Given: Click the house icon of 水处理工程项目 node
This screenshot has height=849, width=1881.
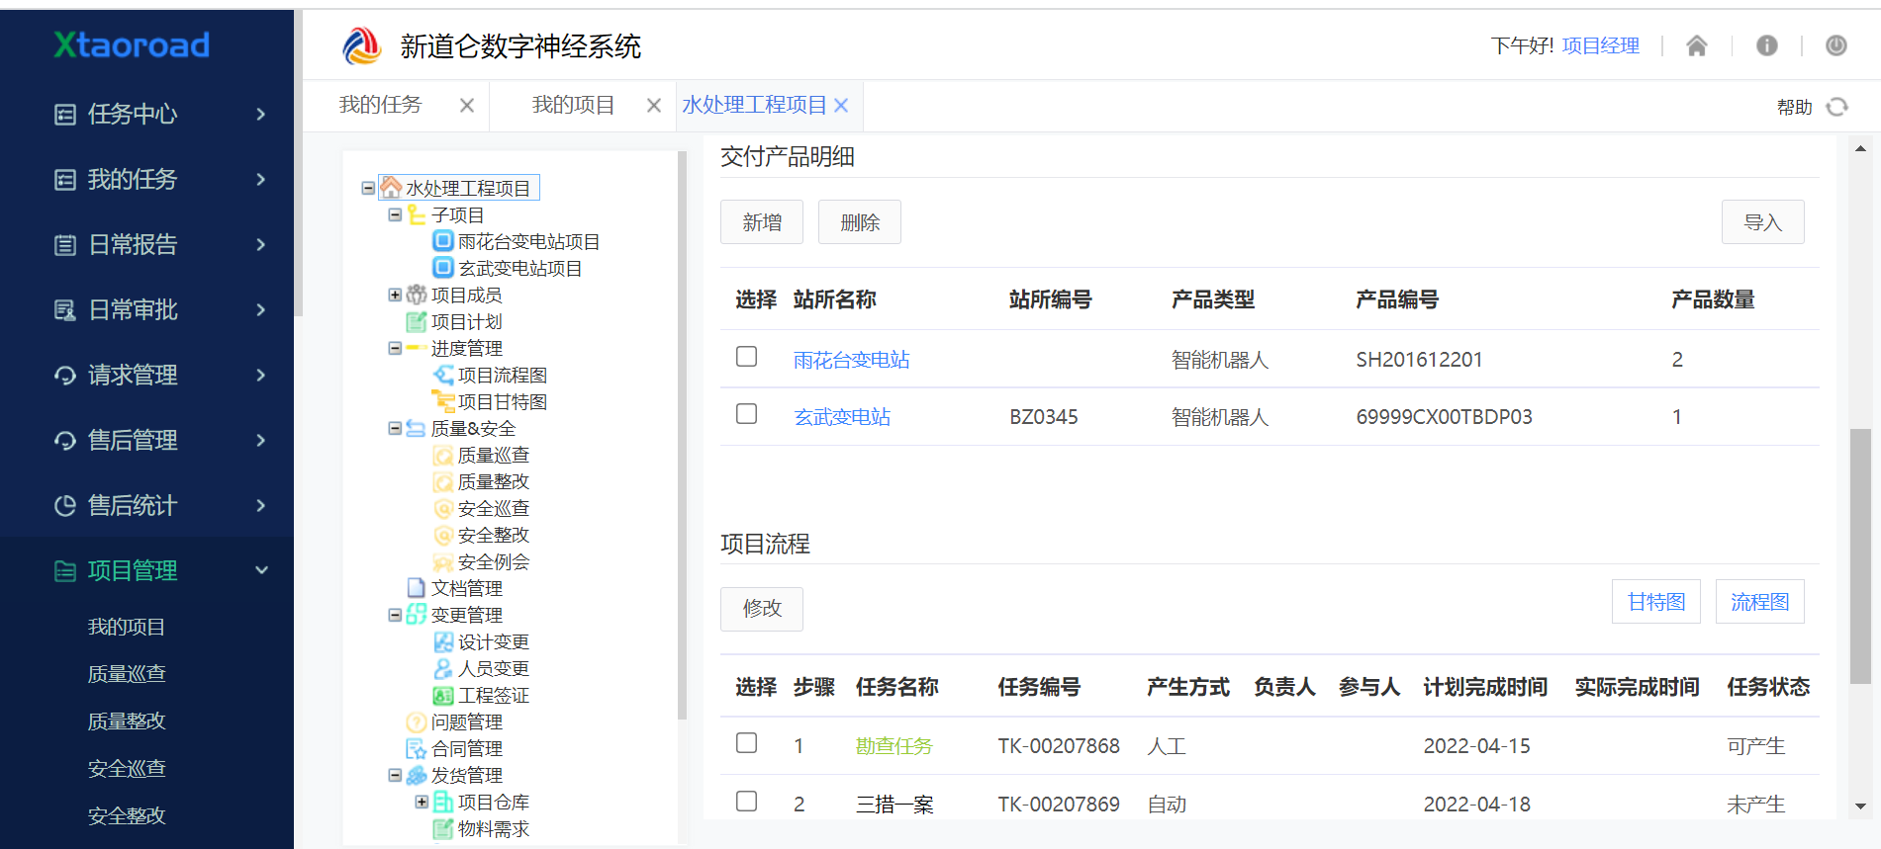Looking at the screenshot, I should pyautogui.click(x=391, y=187).
